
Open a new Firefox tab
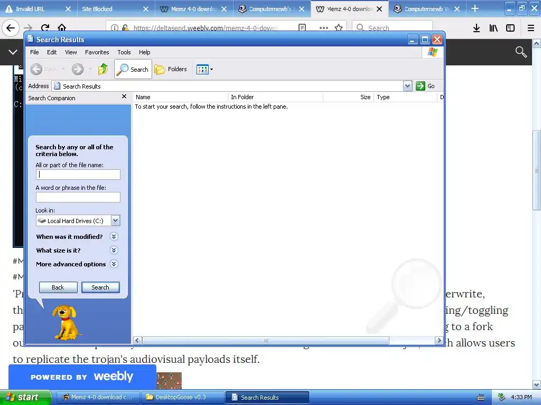(x=475, y=8)
